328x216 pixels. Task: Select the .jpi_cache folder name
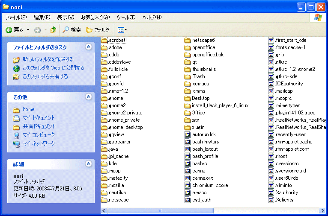pos(119,156)
